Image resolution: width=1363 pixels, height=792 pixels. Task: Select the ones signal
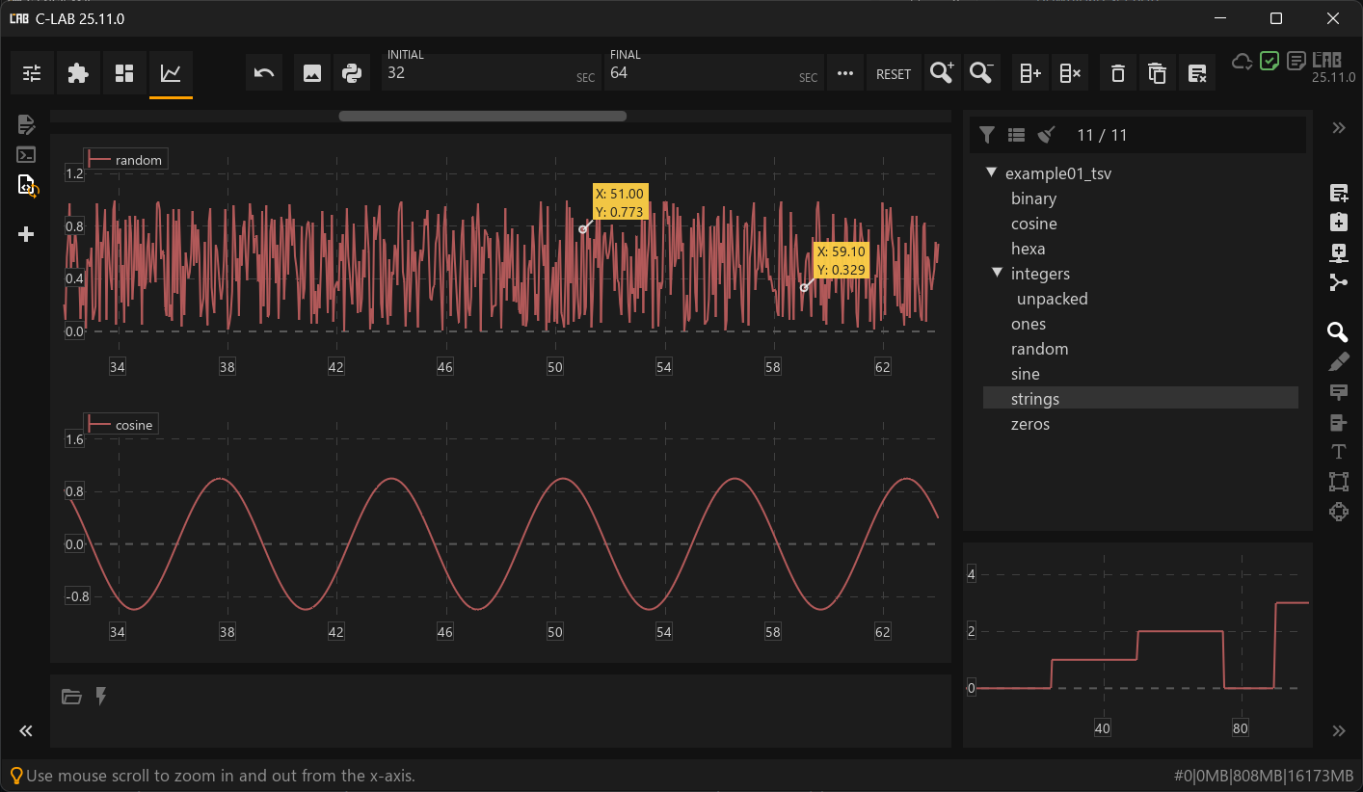tap(1029, 324)
